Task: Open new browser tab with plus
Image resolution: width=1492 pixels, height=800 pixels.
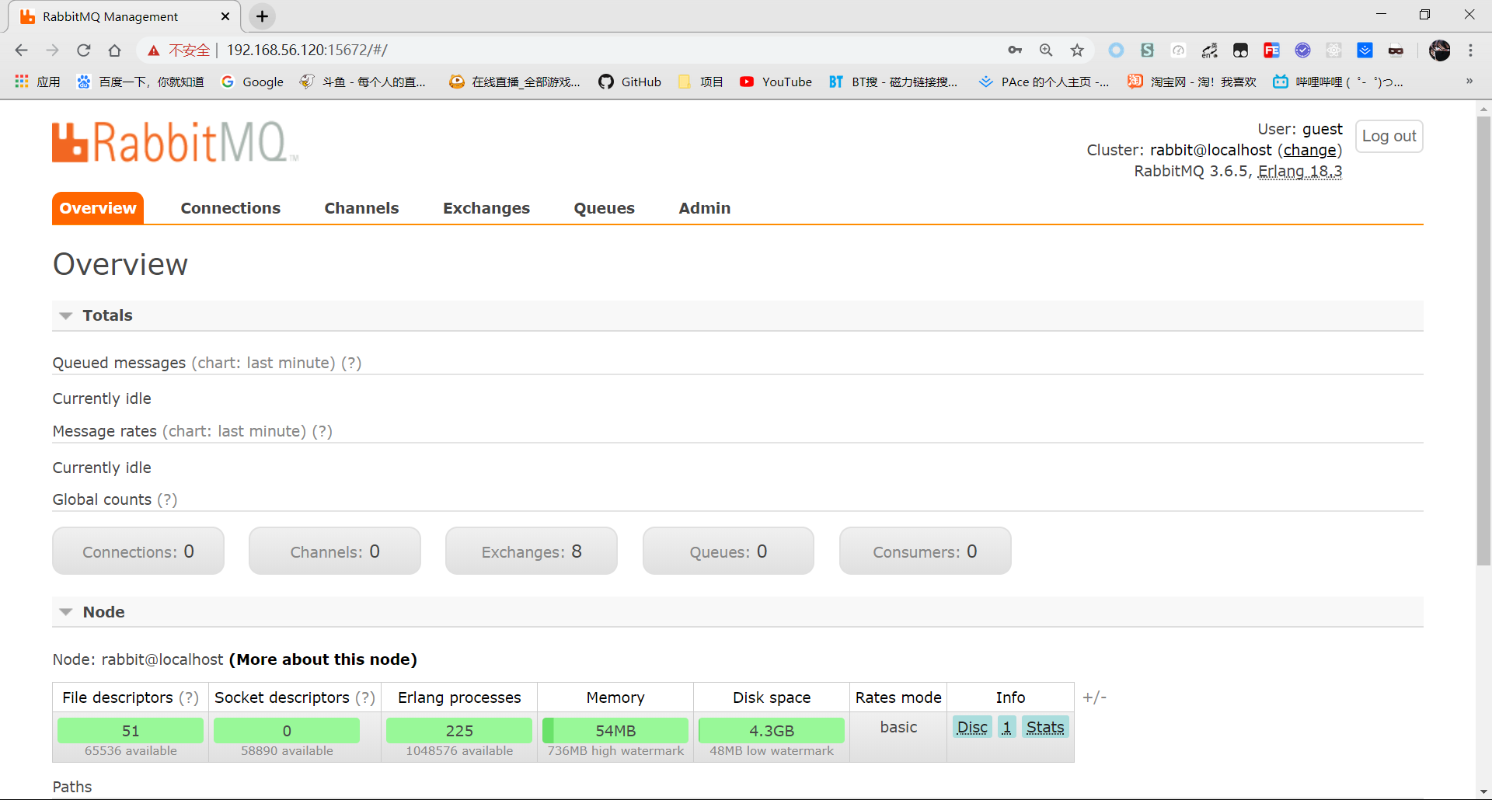Action: pyautogui.click(x=263, y=16)
